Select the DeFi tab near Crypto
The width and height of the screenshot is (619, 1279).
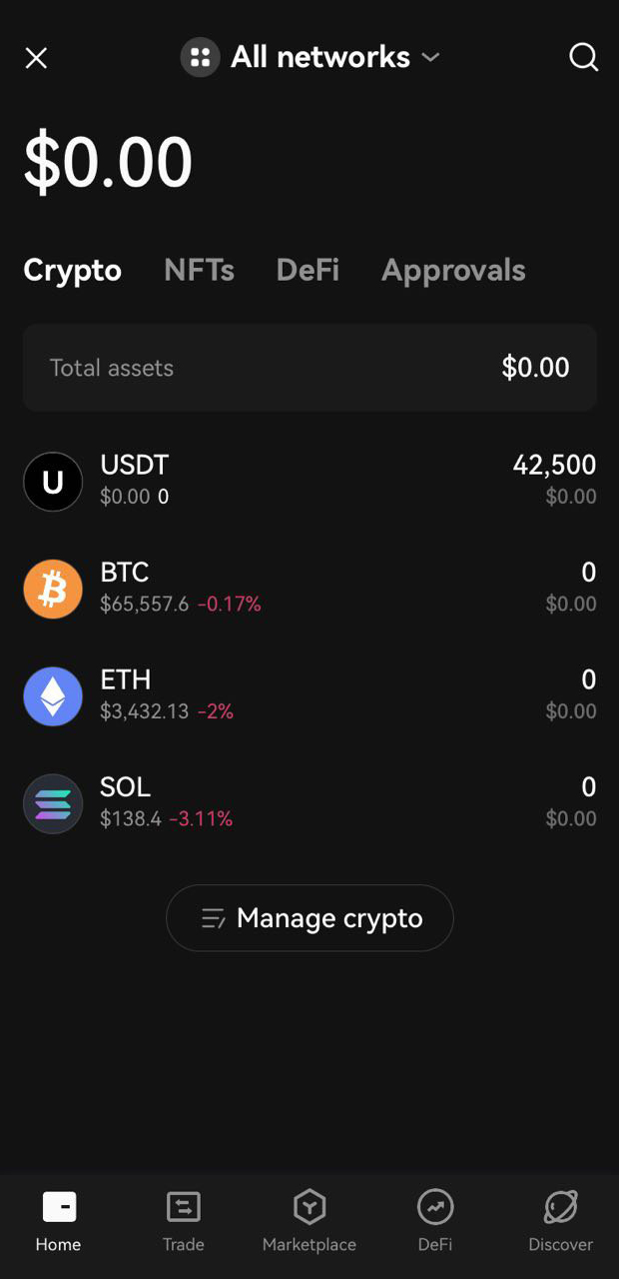(308, 270)
